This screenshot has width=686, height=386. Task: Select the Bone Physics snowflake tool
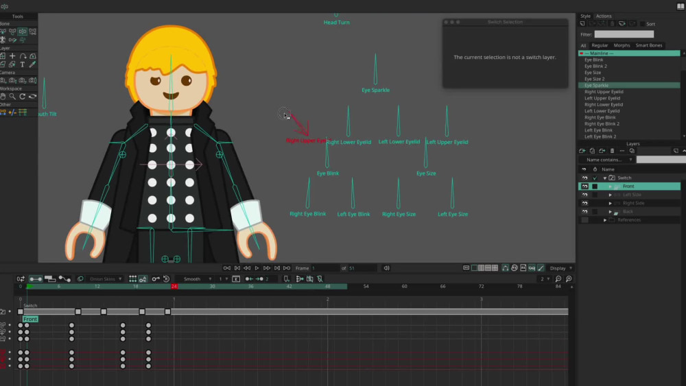(3, 40)
